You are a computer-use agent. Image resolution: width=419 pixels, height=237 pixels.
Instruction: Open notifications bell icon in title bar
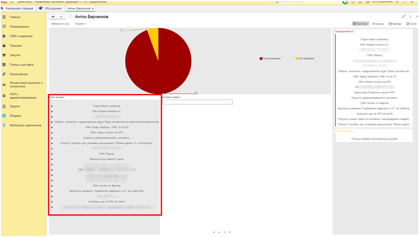[368, 2]
